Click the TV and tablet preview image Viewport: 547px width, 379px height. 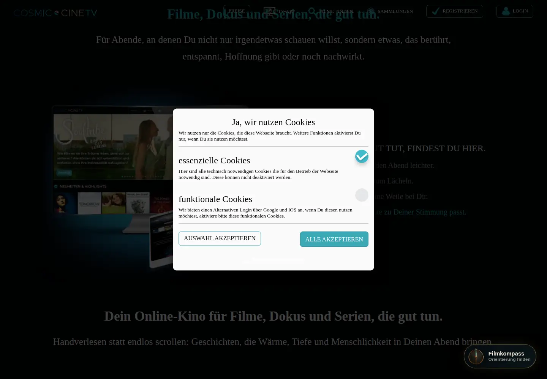click(114, 186)
